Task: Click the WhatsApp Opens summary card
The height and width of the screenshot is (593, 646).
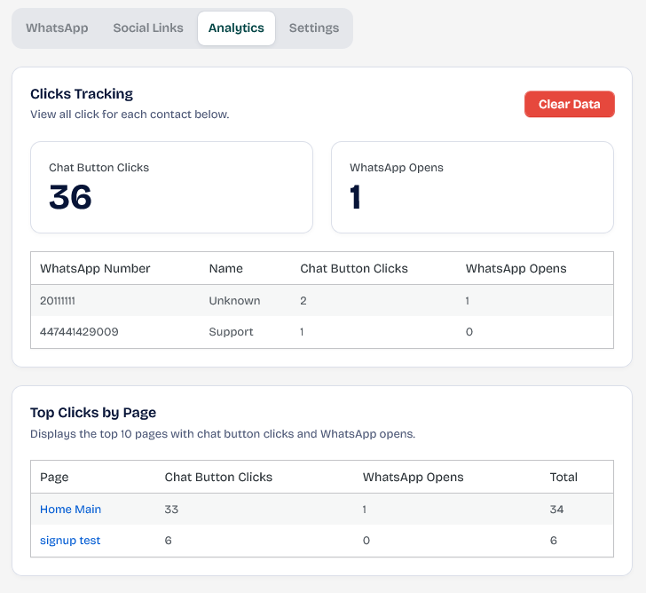Action: (x=472, y=187)
